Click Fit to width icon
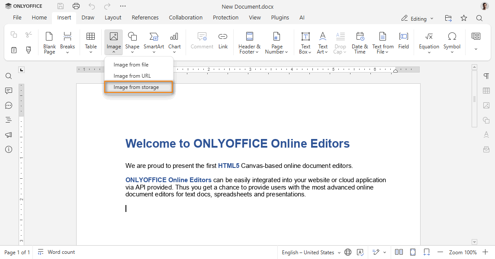This screenshot has height=259, width=495. [427, 252]
